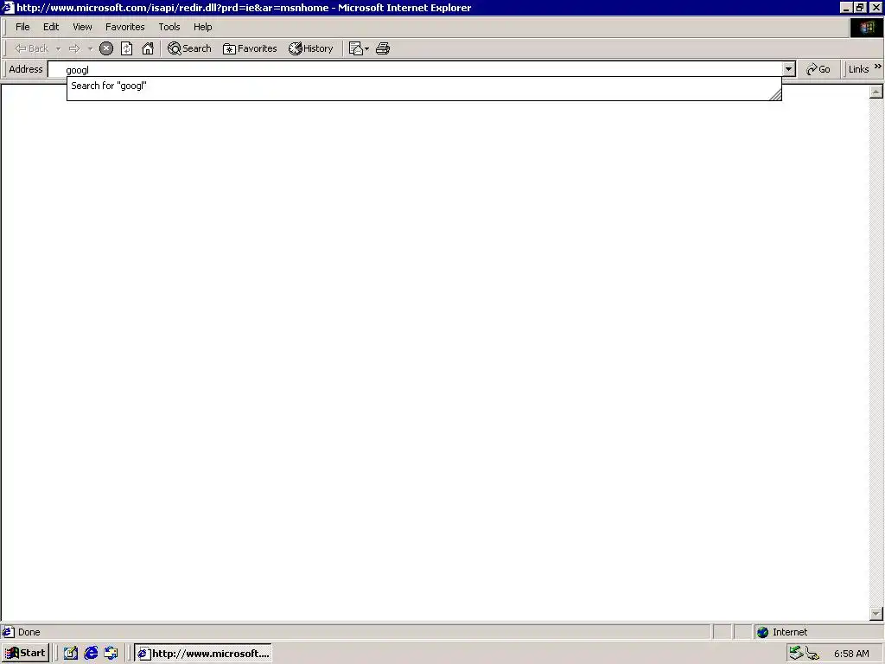Click the Windows logo throbber icon
This screenshot has height=664, width=885.
pyautogui.click(x=866, y=28)
